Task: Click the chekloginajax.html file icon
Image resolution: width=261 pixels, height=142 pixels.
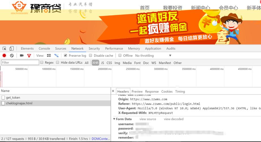Action: point(3,103)
